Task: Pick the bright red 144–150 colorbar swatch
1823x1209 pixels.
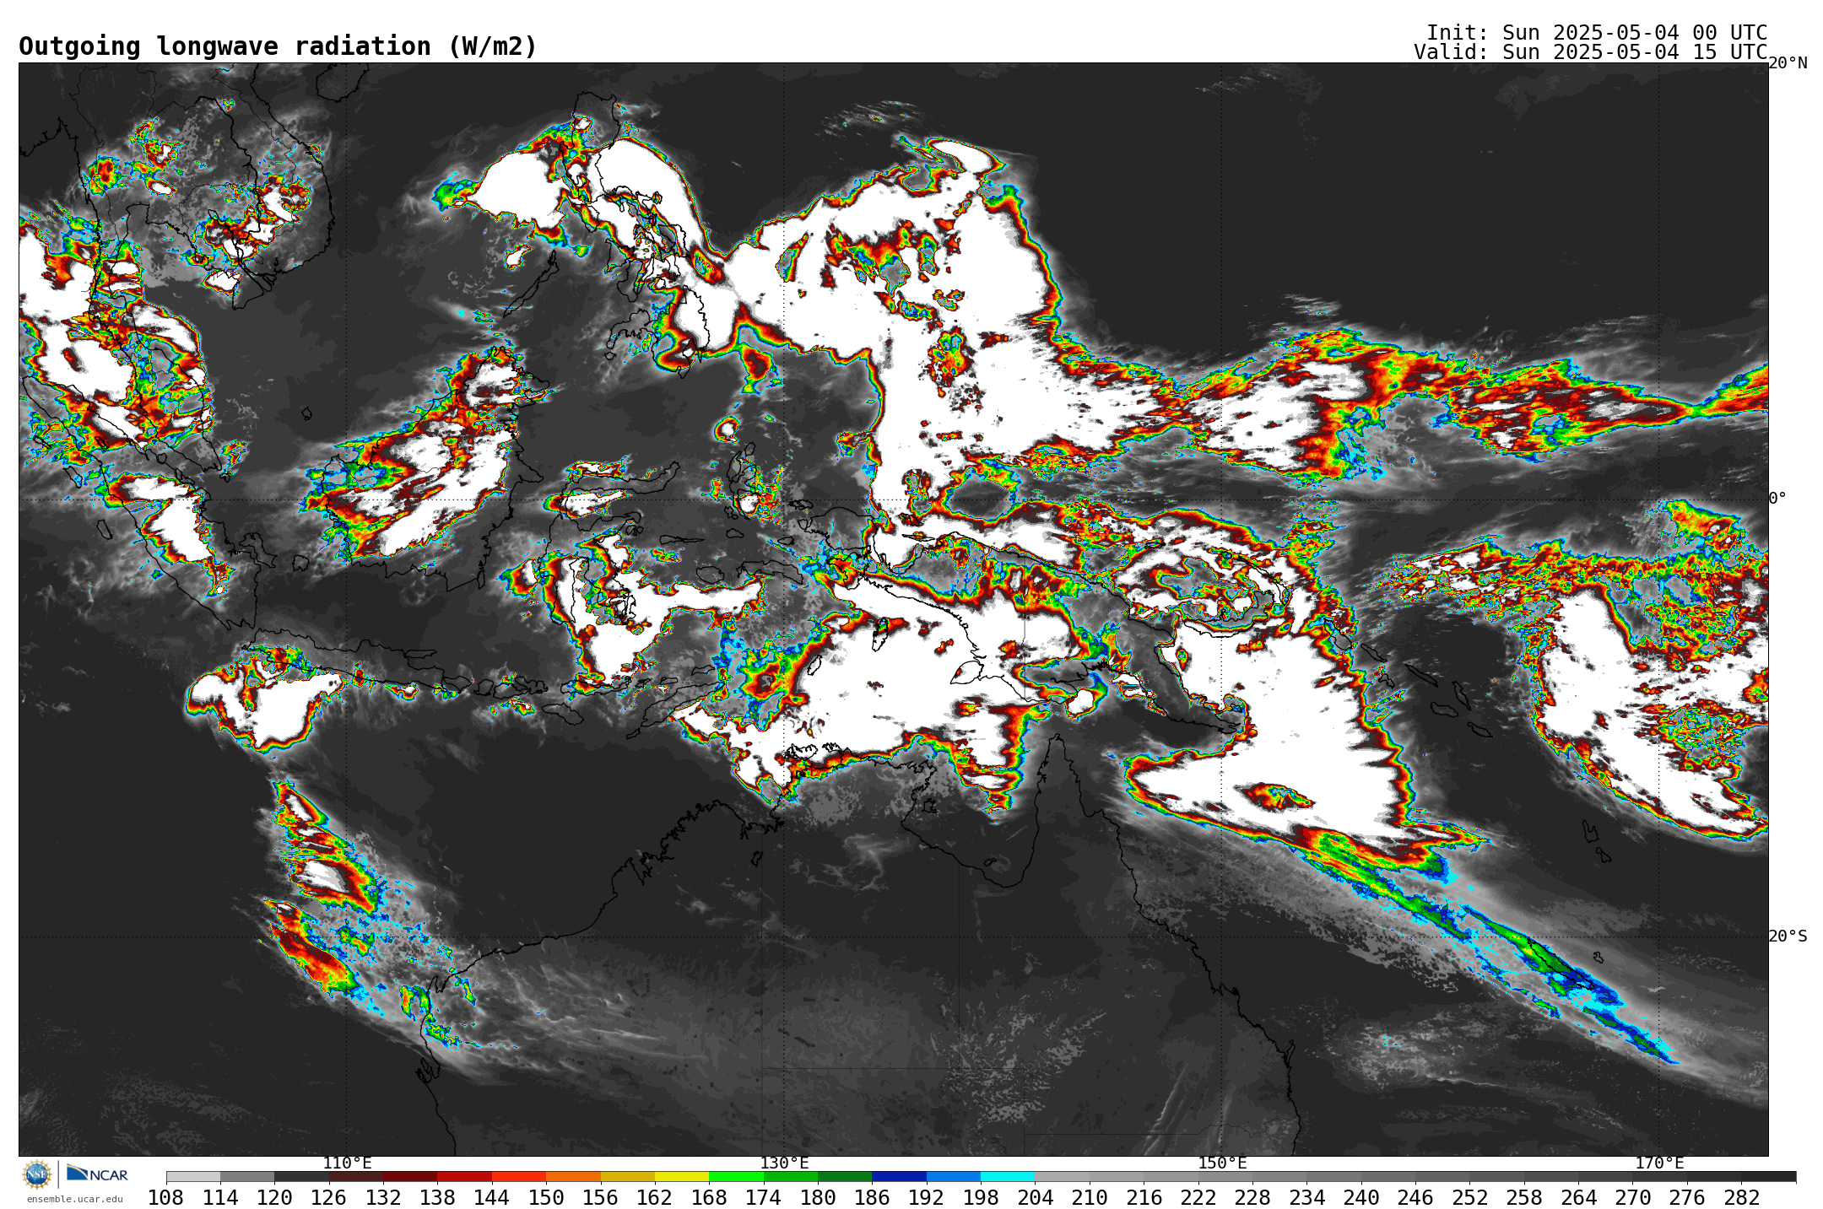Action: (x=518, y=1177)
